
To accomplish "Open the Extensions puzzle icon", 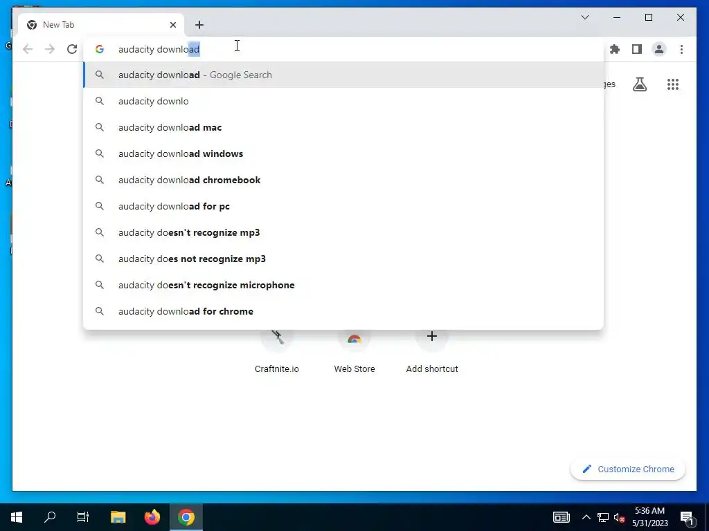I will tap(615, 49).
